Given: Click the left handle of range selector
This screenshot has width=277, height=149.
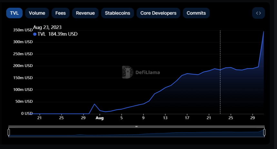Looking at the screenshot, I should click(9, 132).
